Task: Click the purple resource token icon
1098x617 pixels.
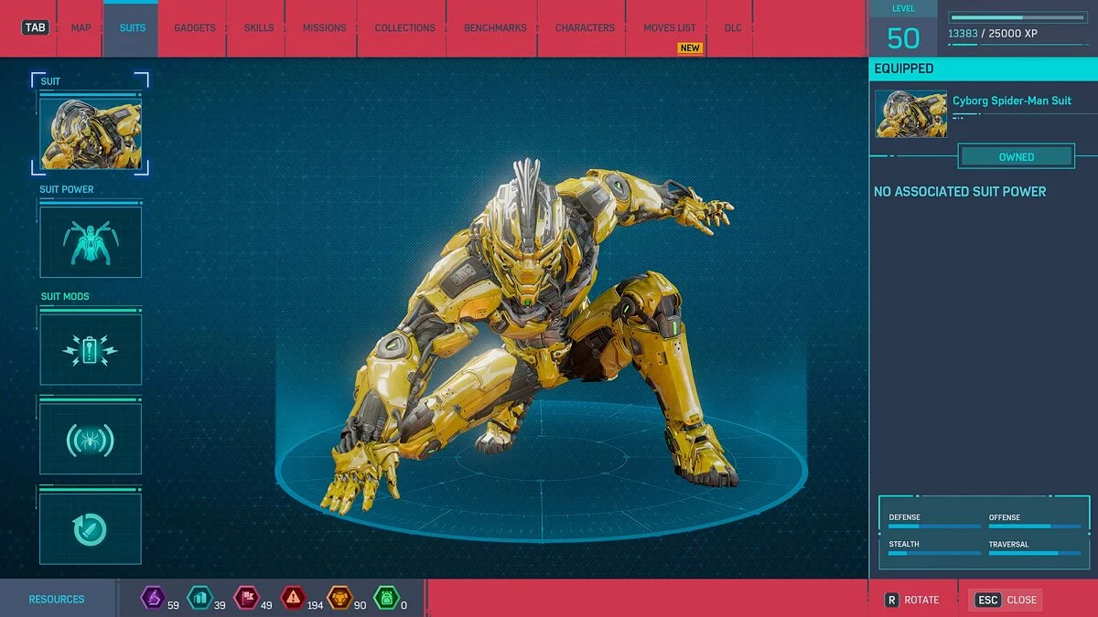Action: point(152,599)
